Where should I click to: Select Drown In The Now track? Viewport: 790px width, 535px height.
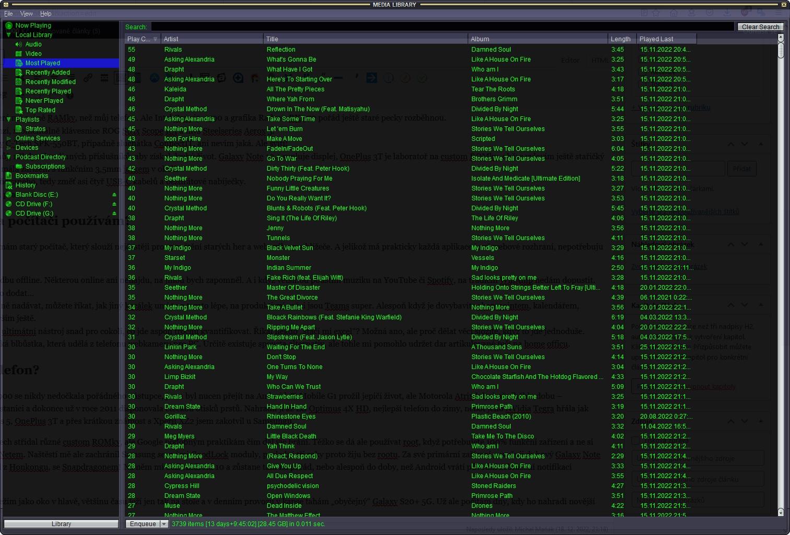(x=318, y=109)
